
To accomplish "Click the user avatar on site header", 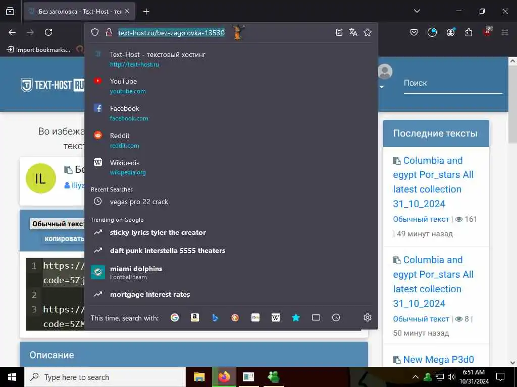I will click(x=385, y=72).
